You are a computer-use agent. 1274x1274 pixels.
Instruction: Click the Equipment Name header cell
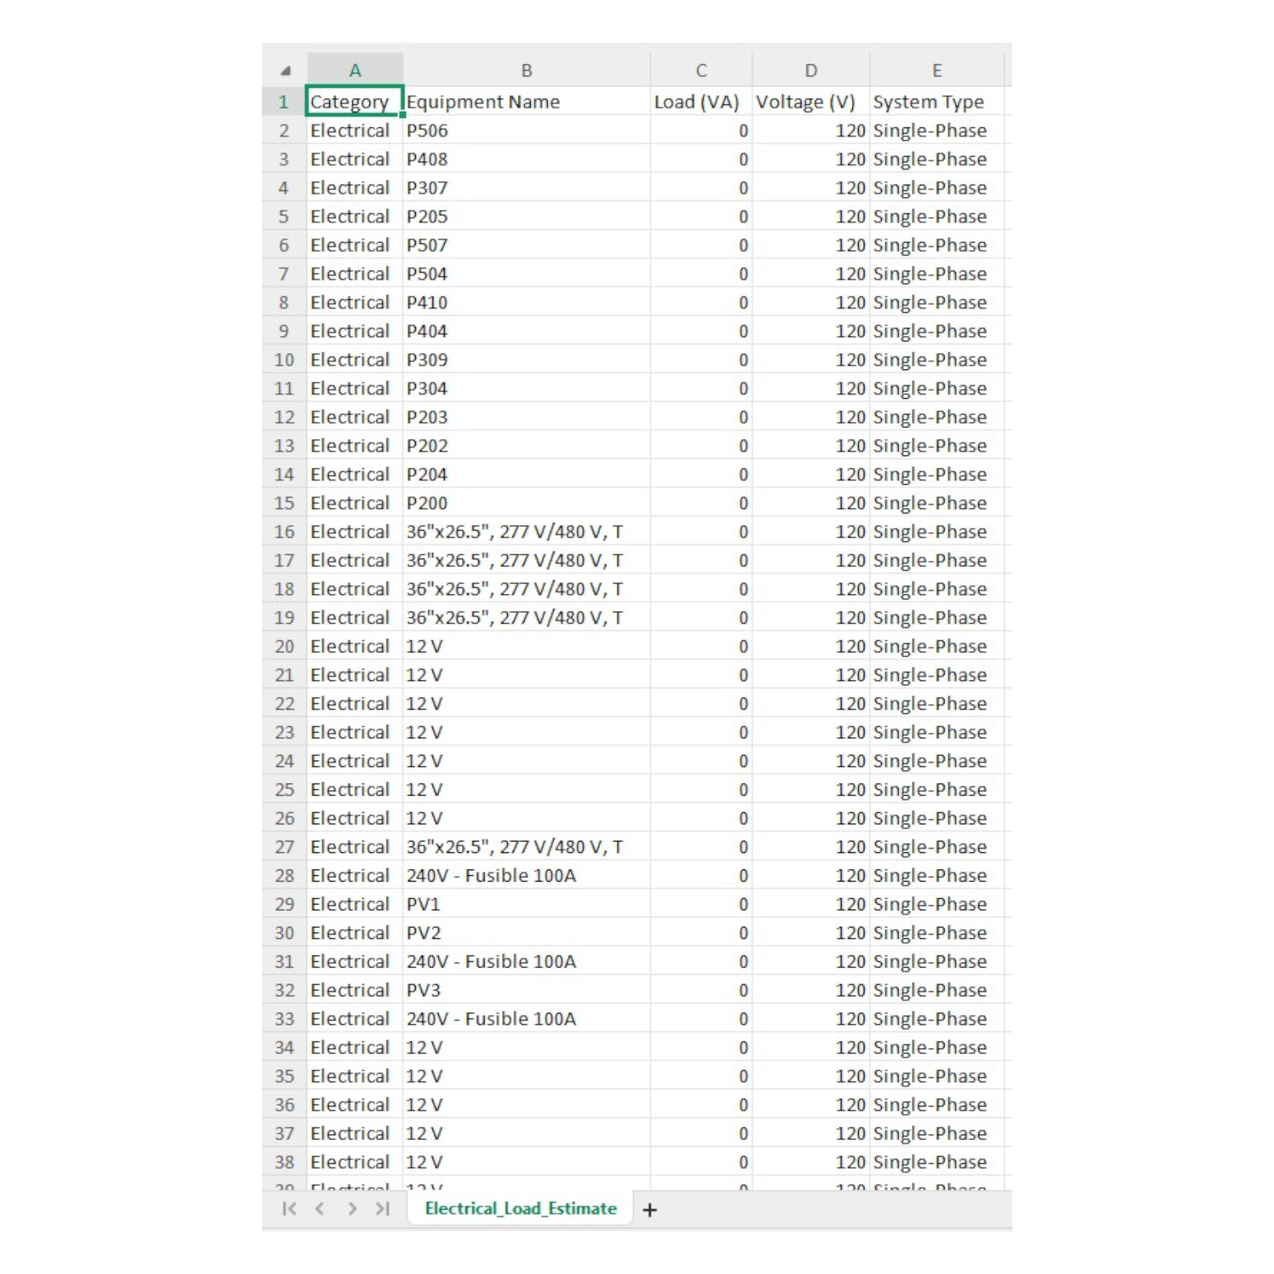(x=526, y=101)
